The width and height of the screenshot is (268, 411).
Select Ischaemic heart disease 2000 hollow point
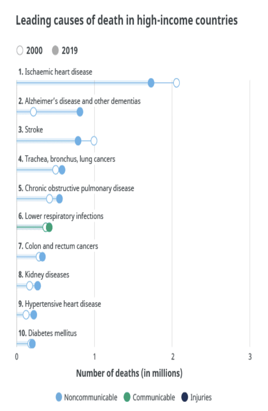[x=177, y=83]
